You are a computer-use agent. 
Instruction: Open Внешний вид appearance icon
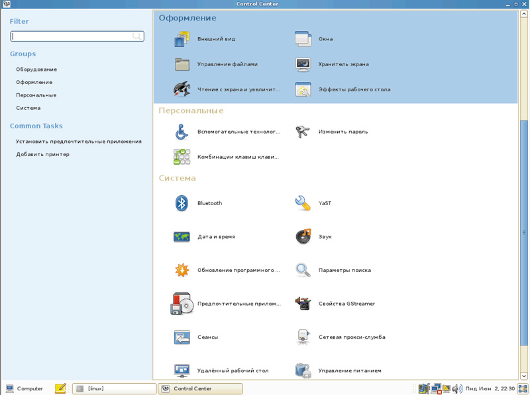[x=182, y=39]
